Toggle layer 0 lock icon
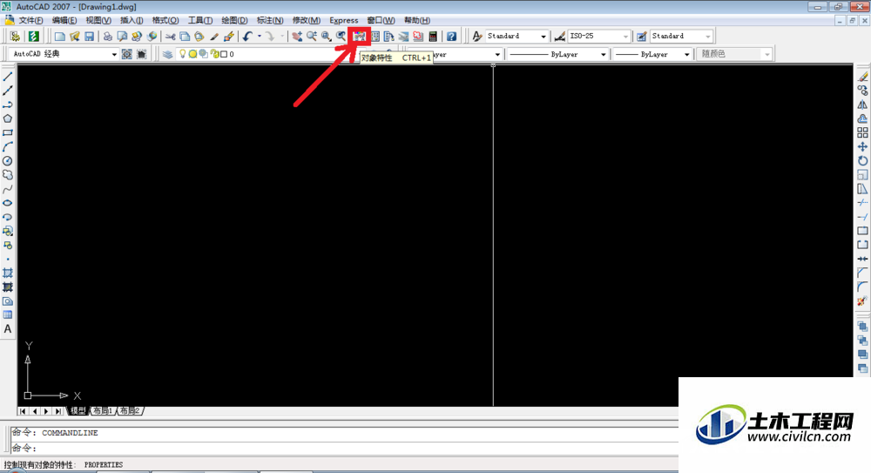Viewport: 871px width, 473px height. (x=214, y=54)
